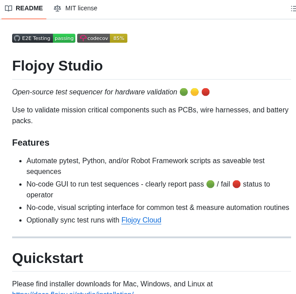Click the red circle after 'fail'
This screenshot has height=294, width=296.
(x=236, y=184)
